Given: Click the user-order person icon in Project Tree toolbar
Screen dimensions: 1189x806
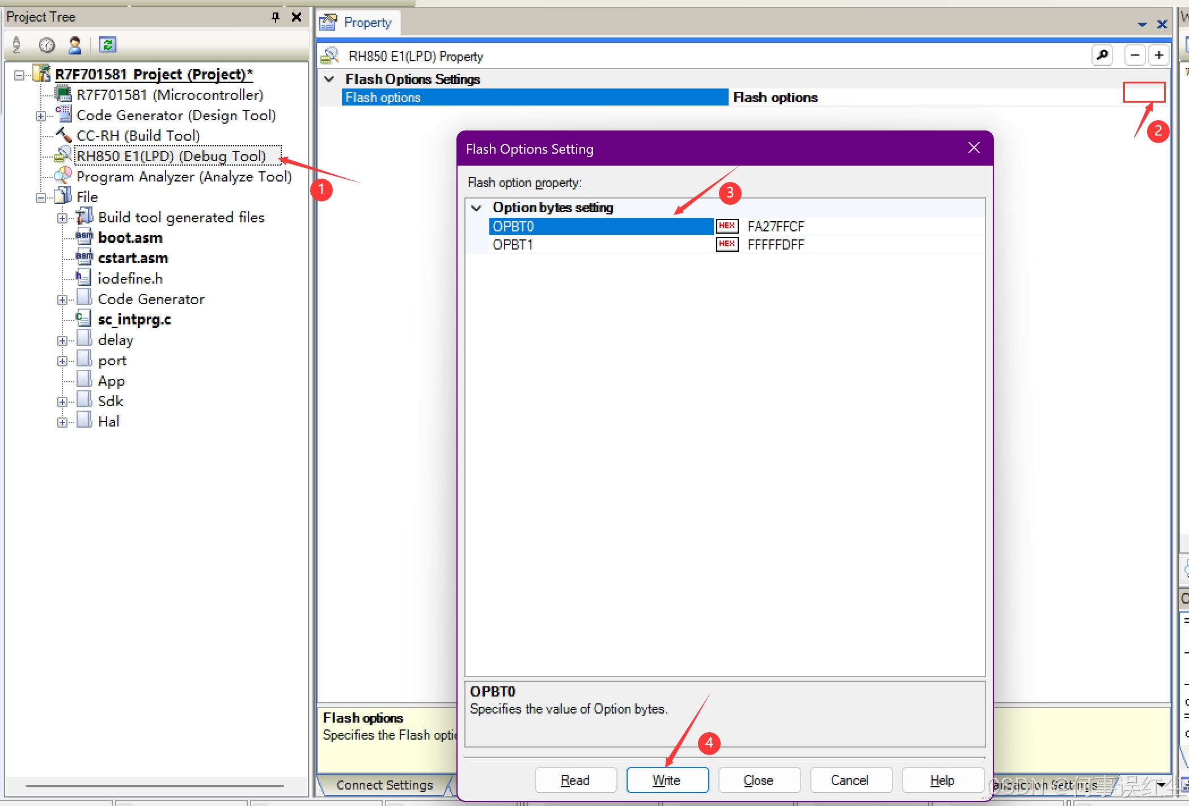Looking at the screenshot, I should [x=75, y=45].
